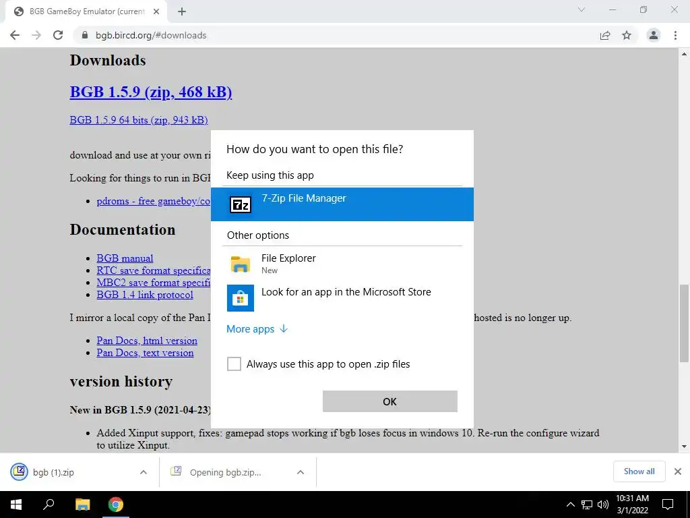The height and width of the screenshot is (518, 690).
Task: Click the Microsoft Store bag icon
Action: pos(241,297)
